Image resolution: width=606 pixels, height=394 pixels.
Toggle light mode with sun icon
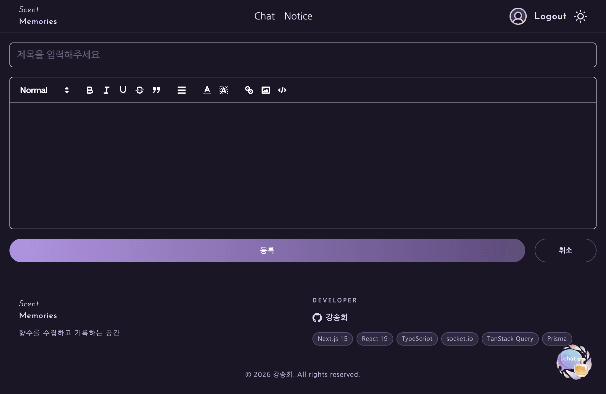coord(580,16)
